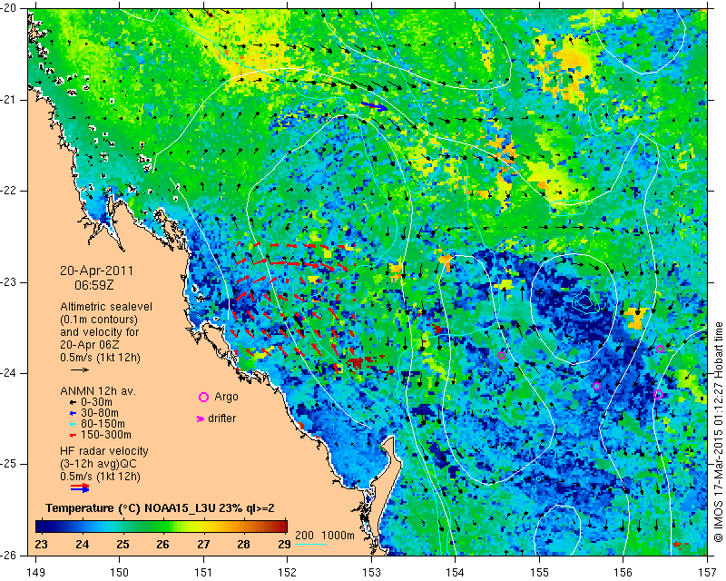Screen dimensions: 726x581
Task: Click the magenta Argo circle in the legend
Action: click(x=203, y=397)
